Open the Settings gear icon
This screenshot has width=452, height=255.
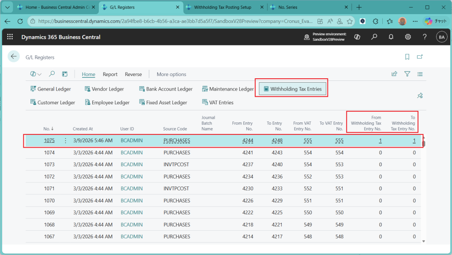point(408,37)
